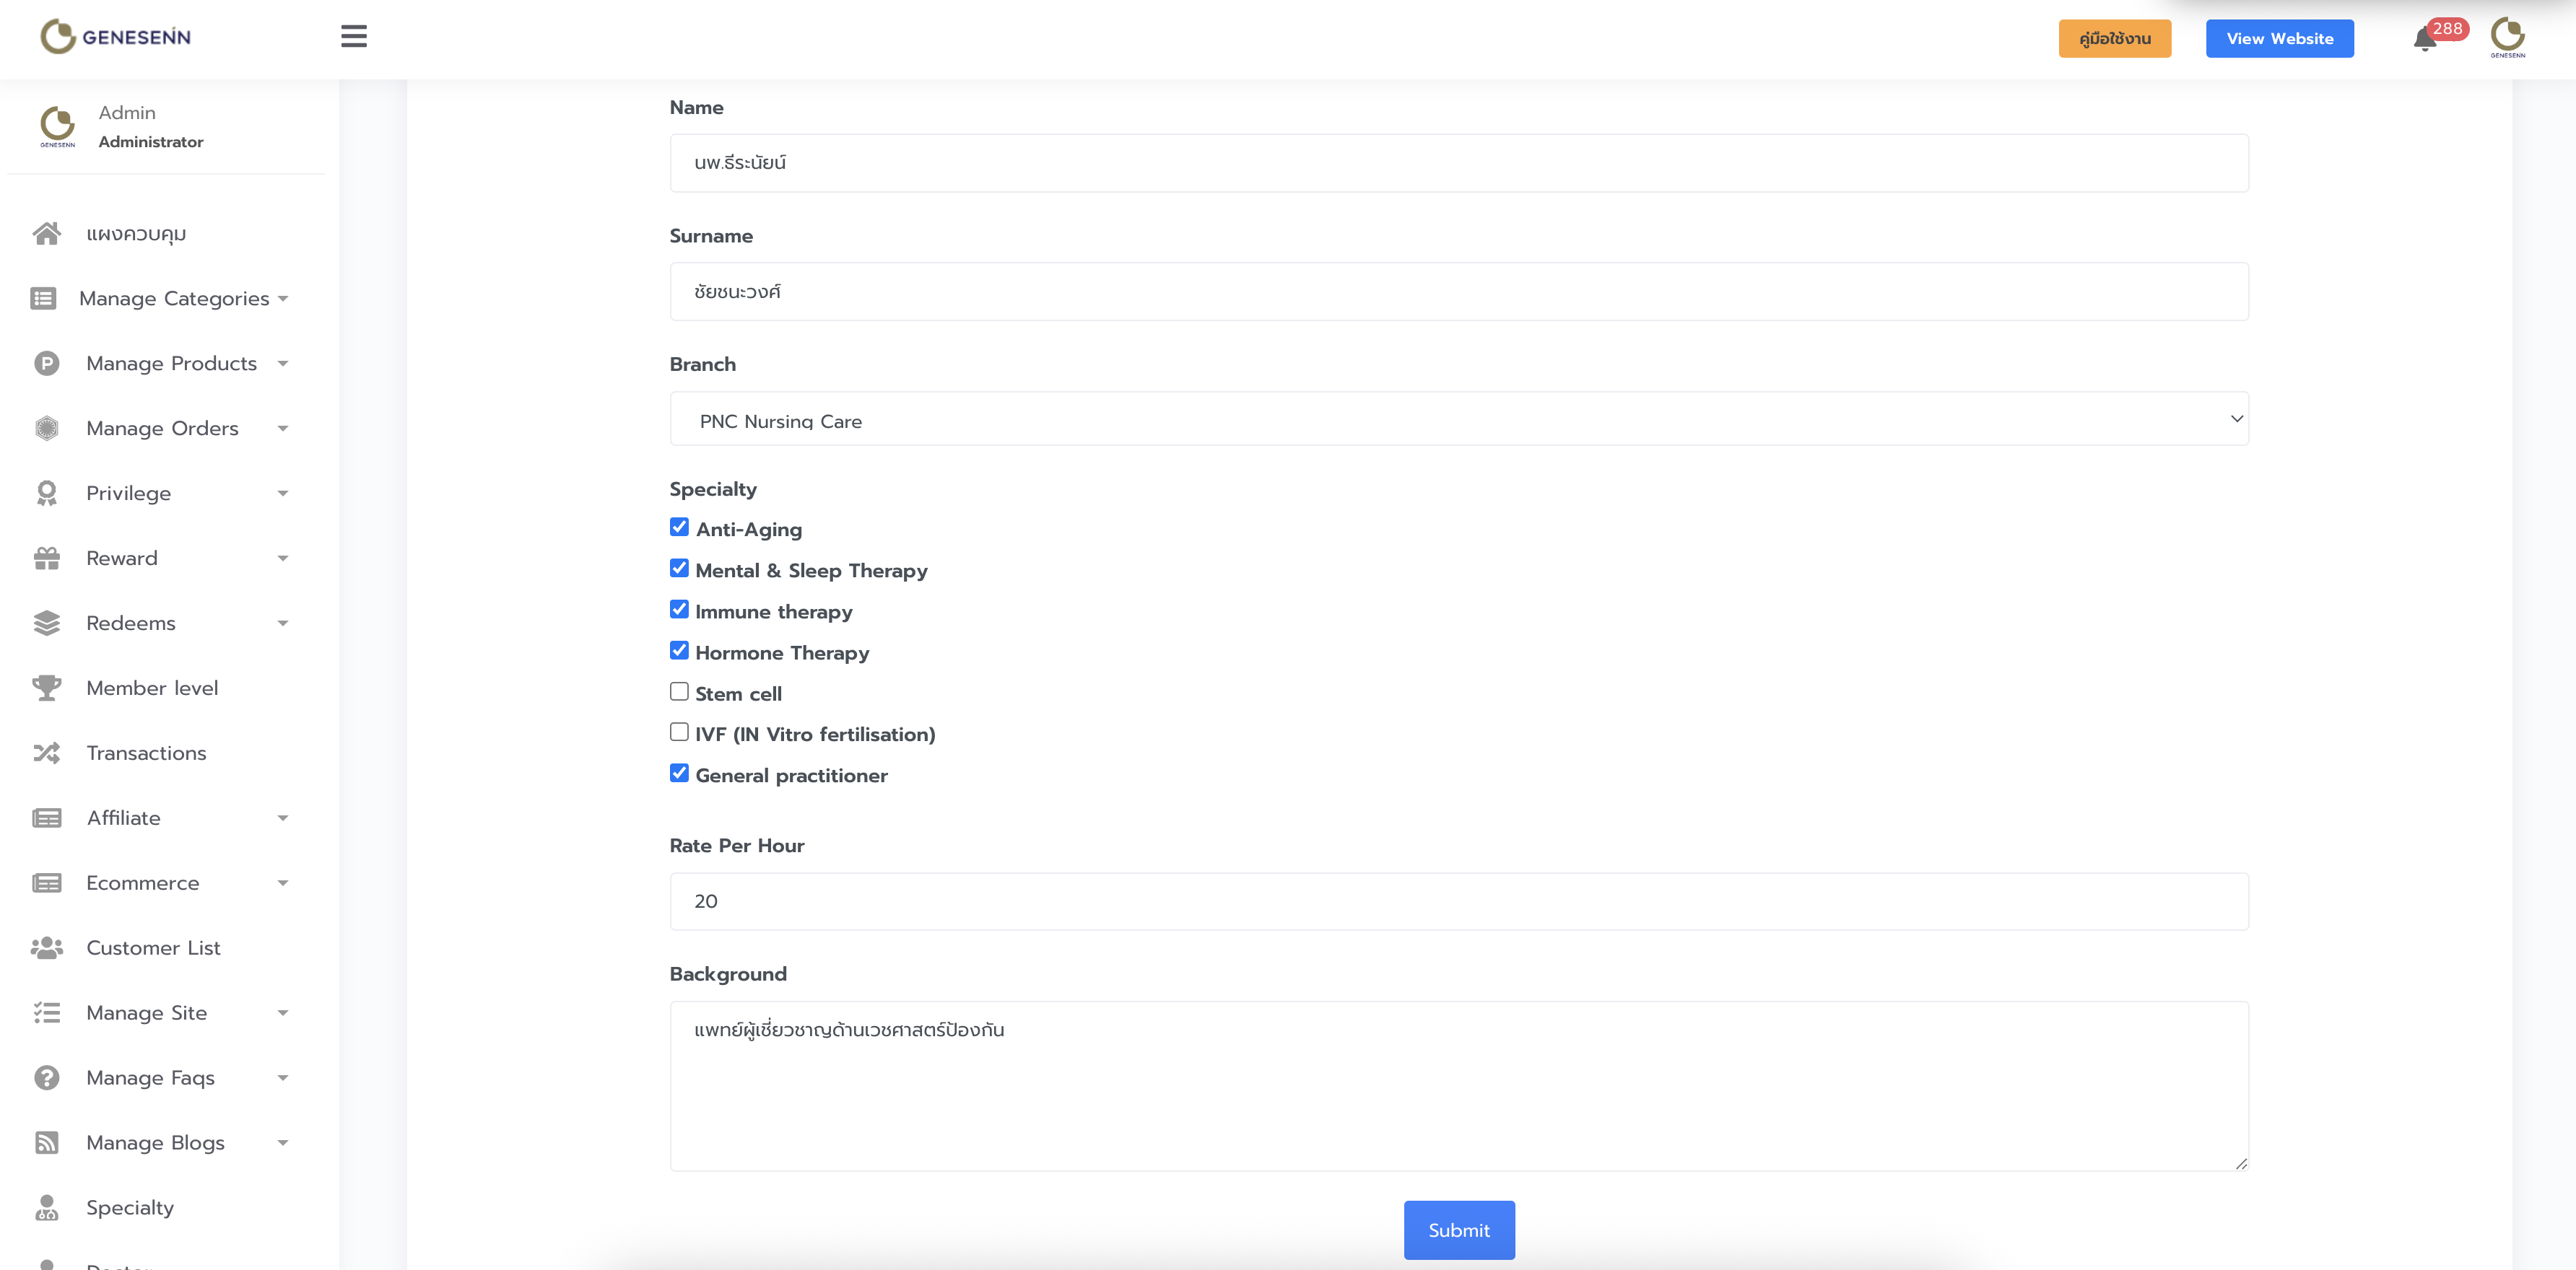
Task: Open the Specialty sidebar menu item
Action: 129,1207
